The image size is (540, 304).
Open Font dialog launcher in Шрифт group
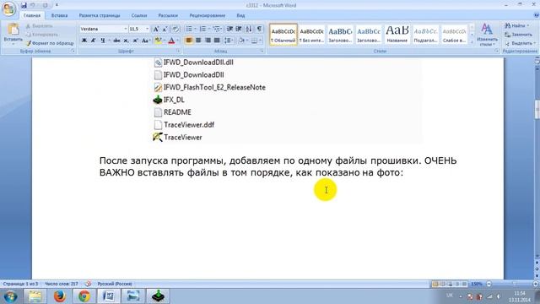(178, 51)
